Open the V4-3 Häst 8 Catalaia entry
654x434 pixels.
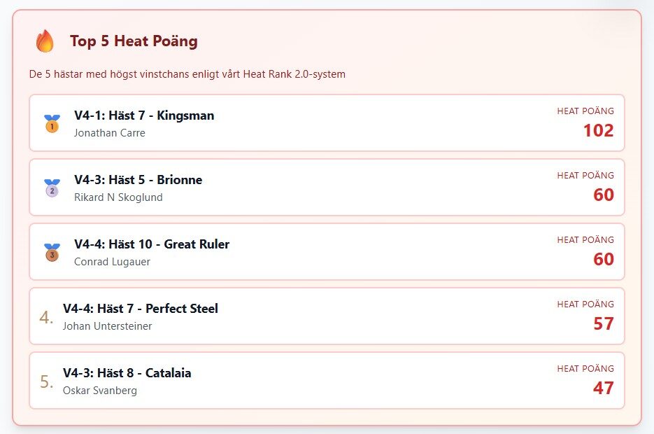point(127,373)
